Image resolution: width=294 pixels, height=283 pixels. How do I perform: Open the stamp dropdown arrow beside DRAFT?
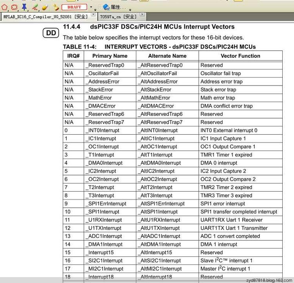click(91, 7)
